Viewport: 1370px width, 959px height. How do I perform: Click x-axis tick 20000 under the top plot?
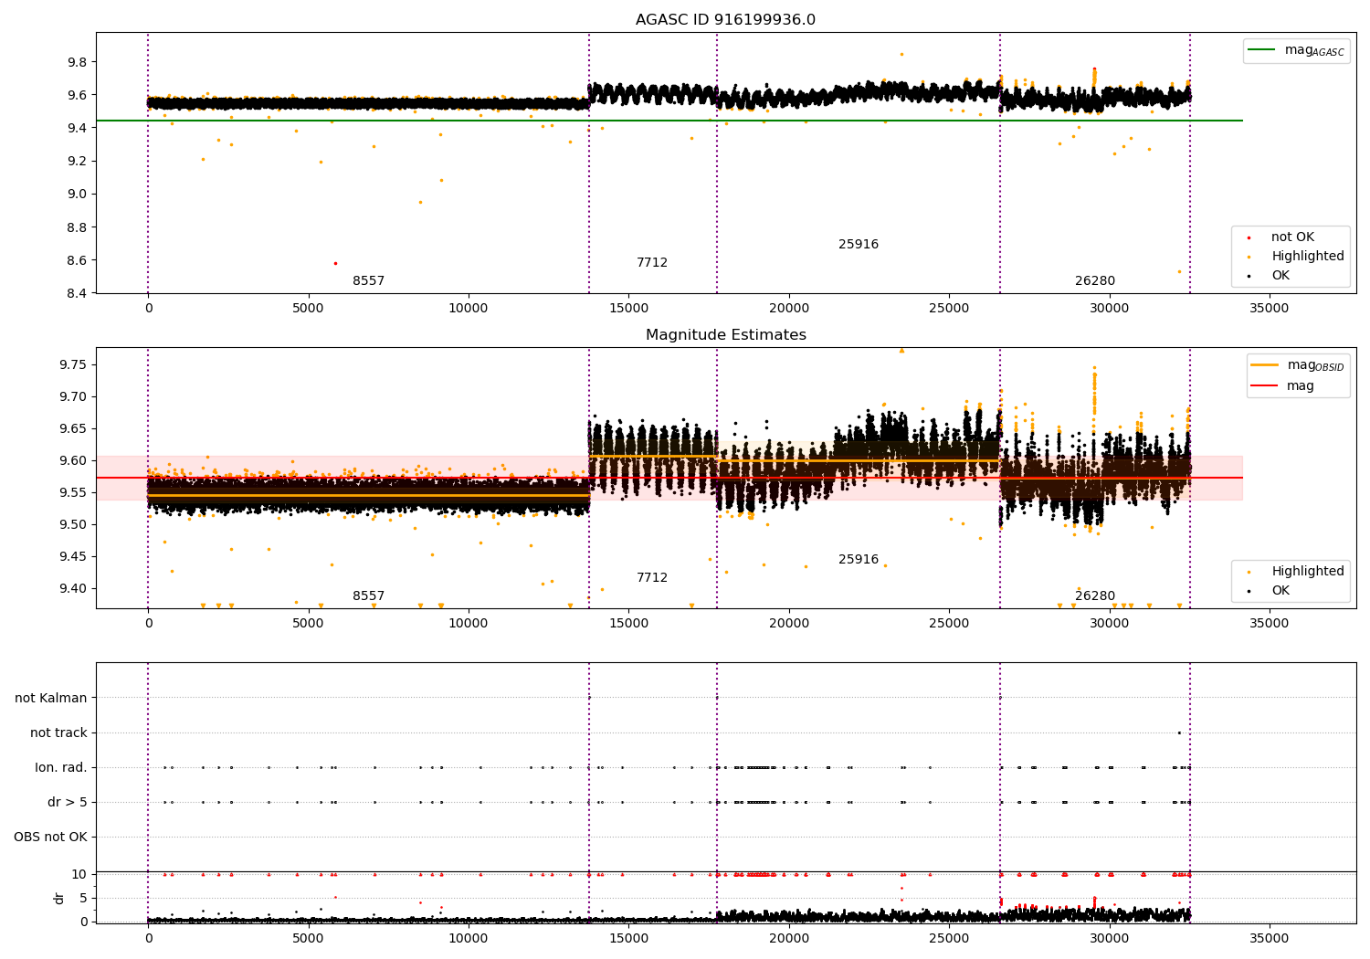tap(789, 309)
